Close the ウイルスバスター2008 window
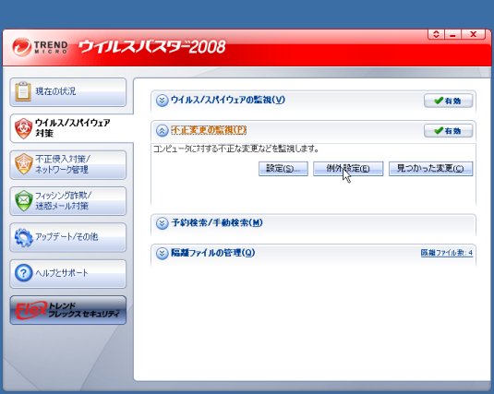Image resolution: width=494 pixels, height=394 pixels. point(473,34)
